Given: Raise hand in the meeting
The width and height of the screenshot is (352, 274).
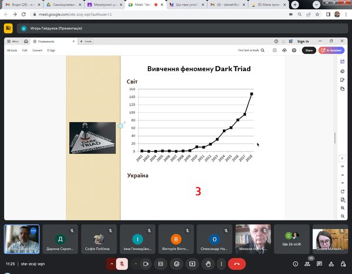Looking at the screenshot, I should [x=208, y=264].
